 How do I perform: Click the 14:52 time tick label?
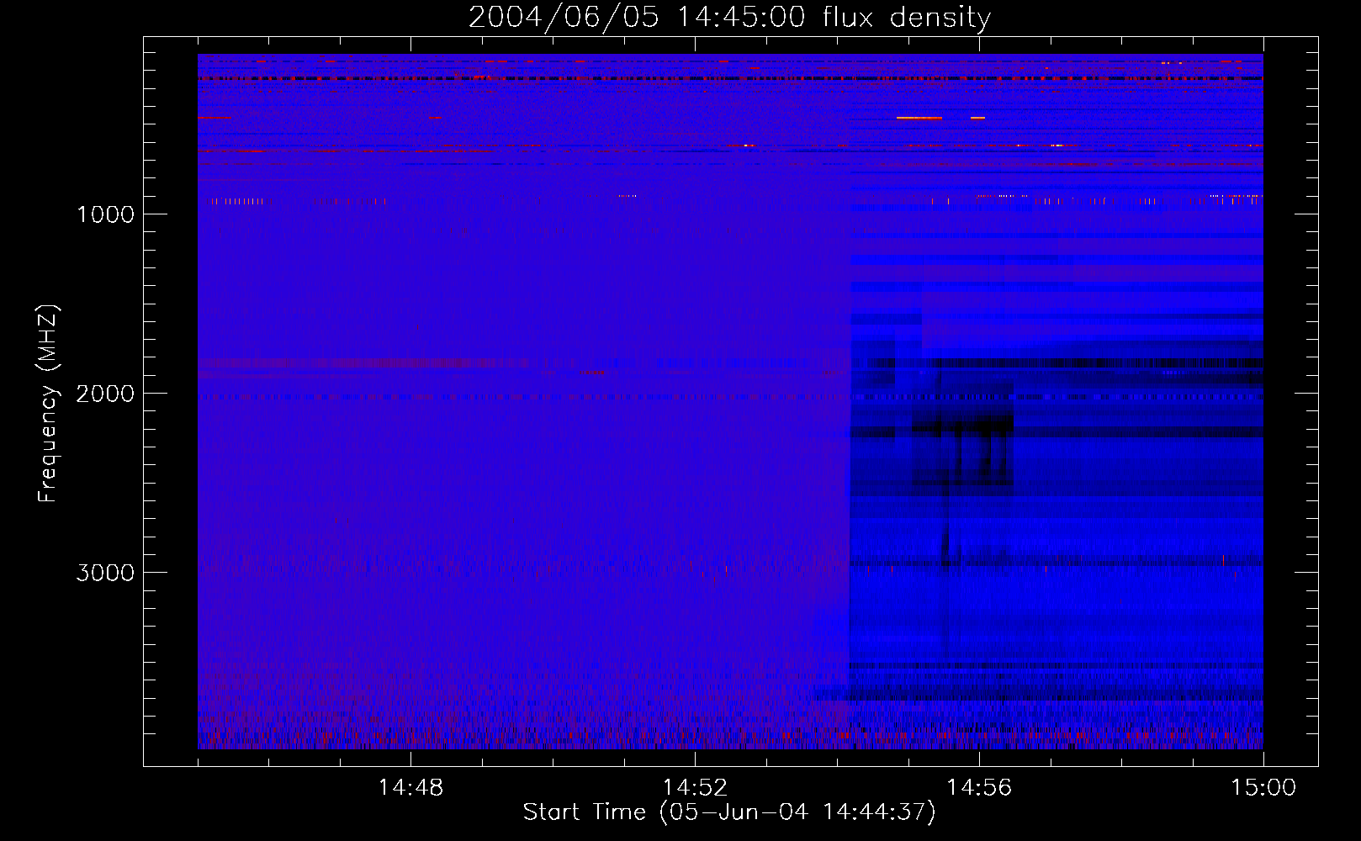[695, 788]
